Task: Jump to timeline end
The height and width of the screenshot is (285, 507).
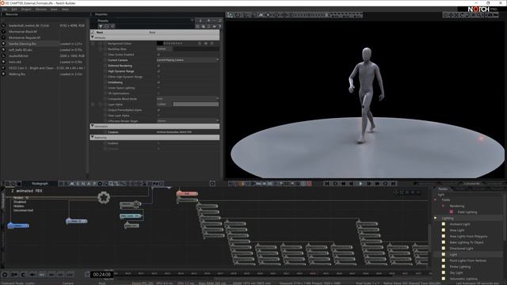Action: [394, 184]
